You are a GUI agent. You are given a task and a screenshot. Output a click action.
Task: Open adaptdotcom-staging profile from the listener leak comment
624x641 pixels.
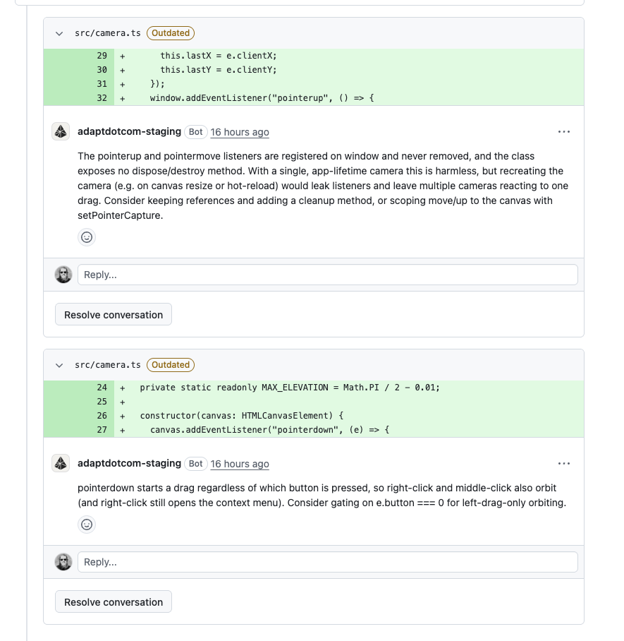(x=129, y=131)
